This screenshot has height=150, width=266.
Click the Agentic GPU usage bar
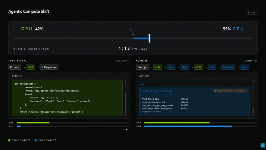(200, 123)
